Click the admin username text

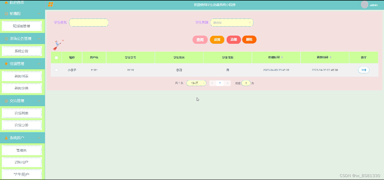(x=374, y=5)
